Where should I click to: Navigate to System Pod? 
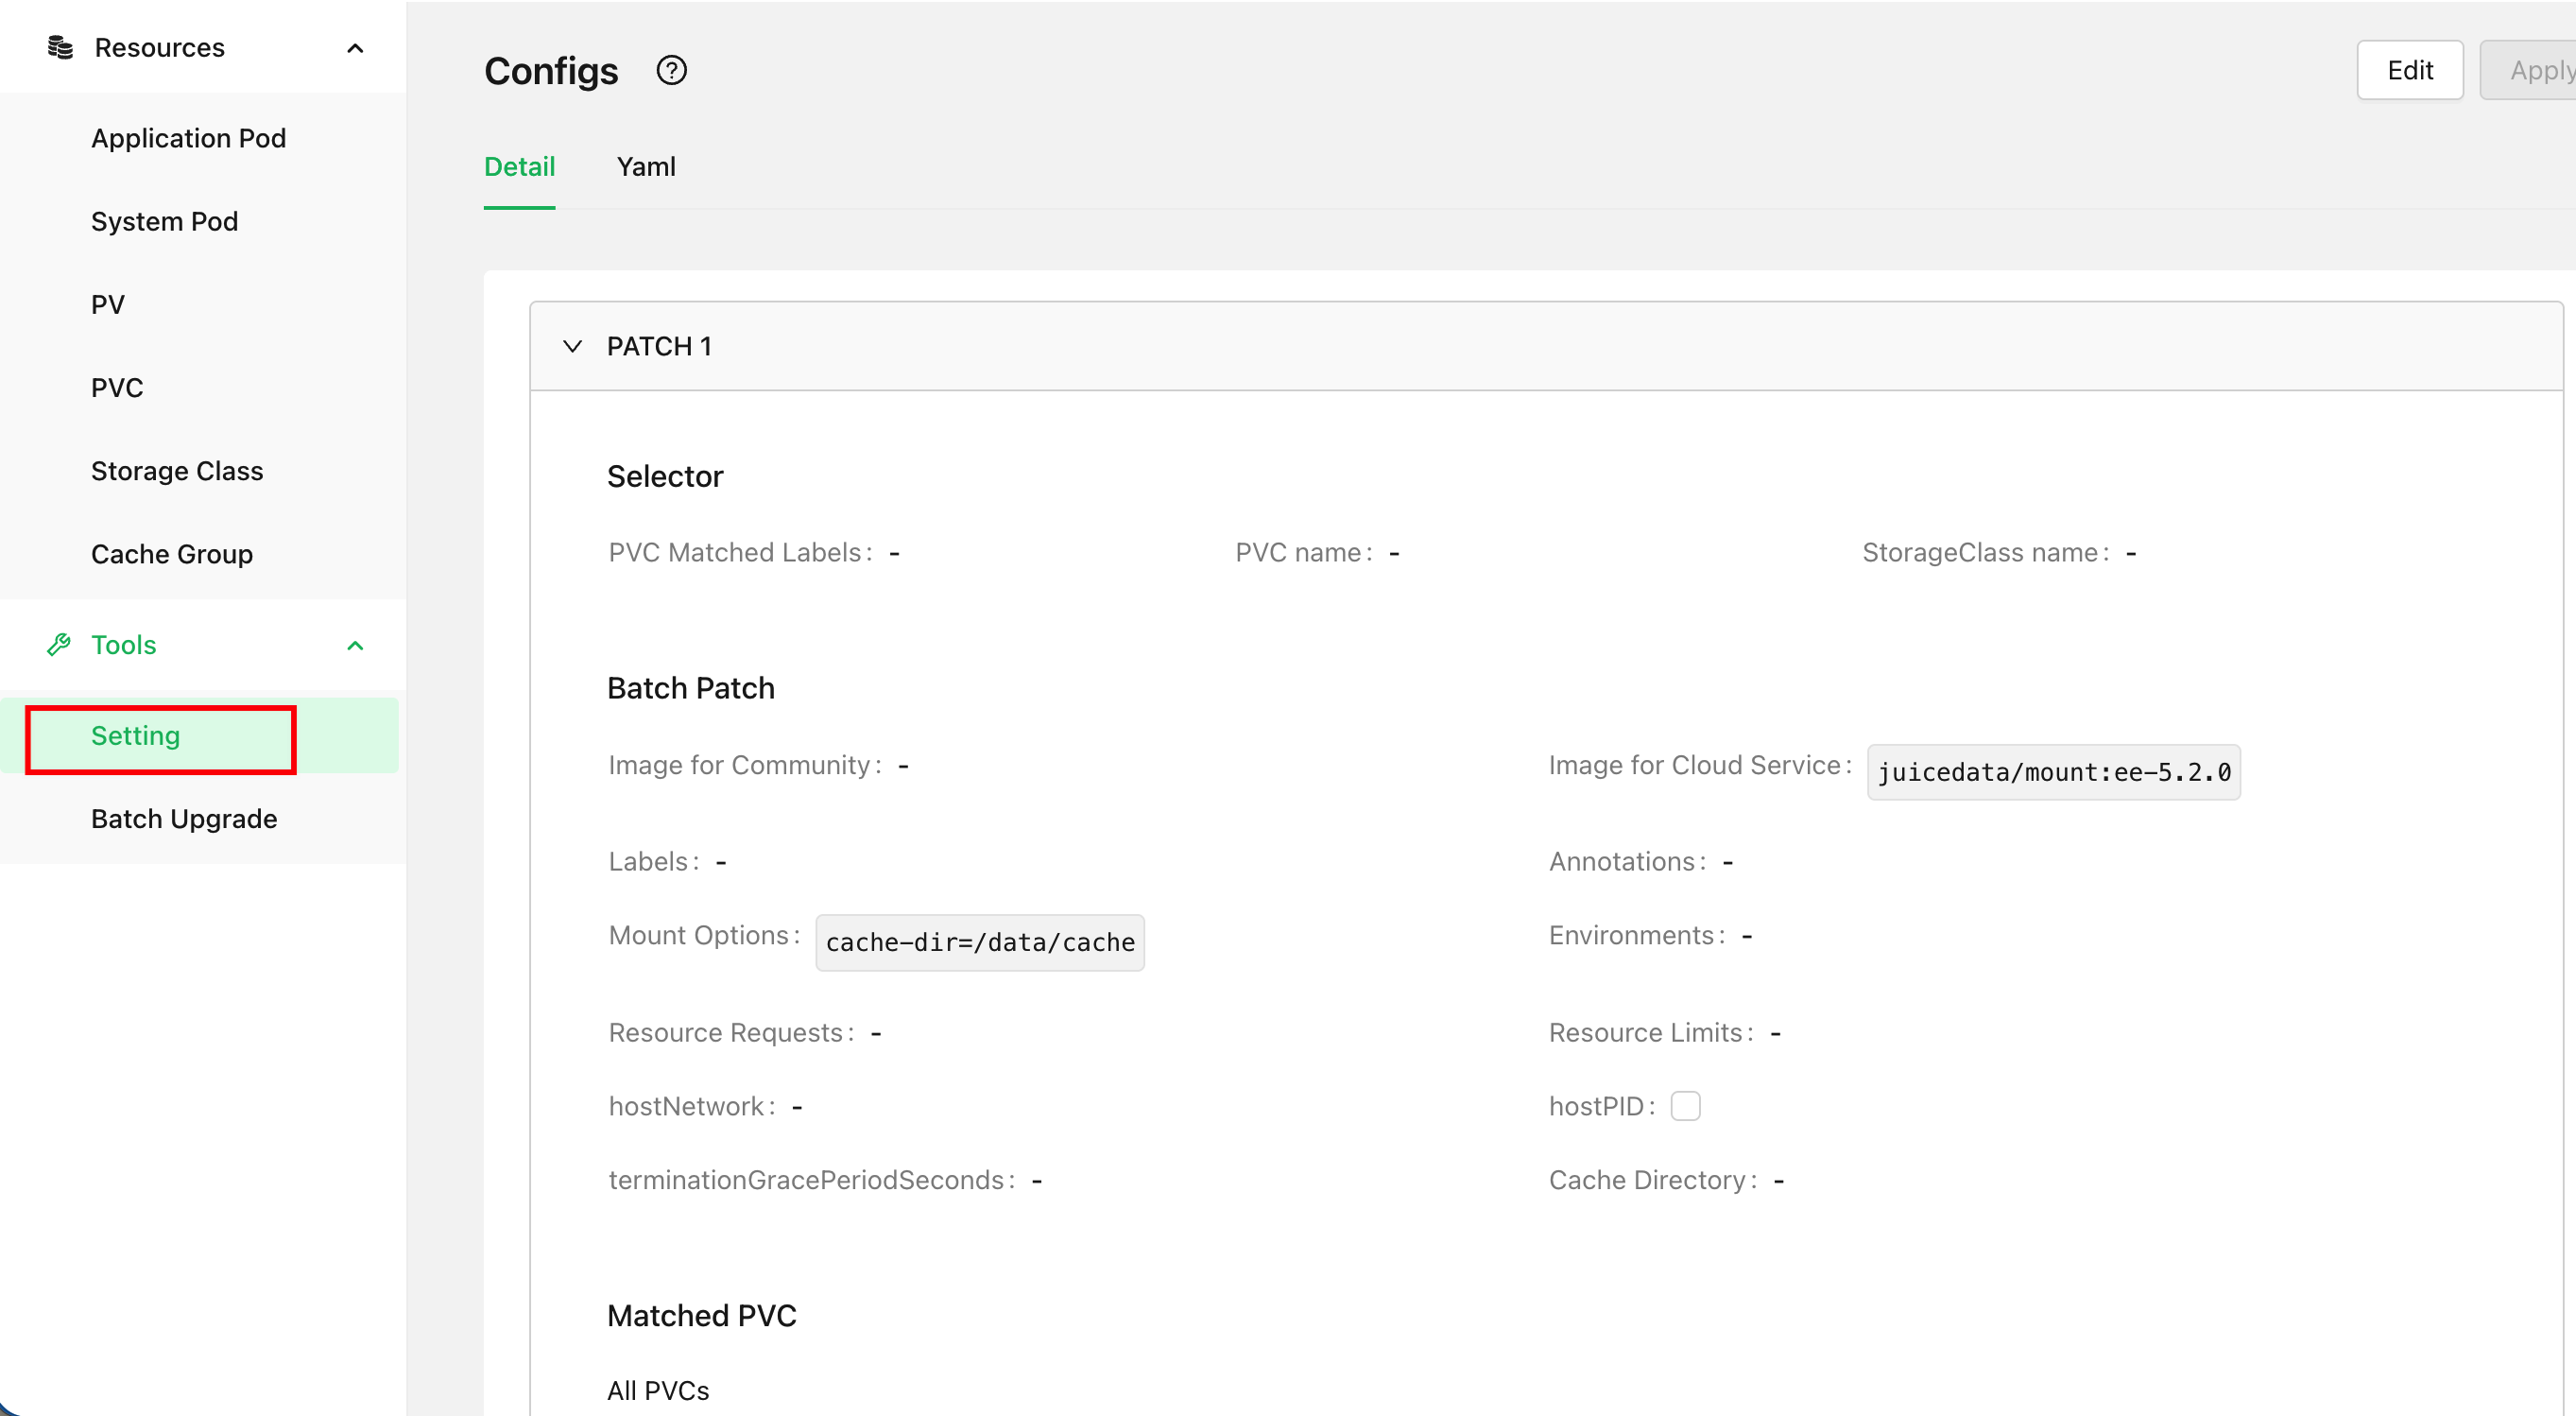(164, 221)
